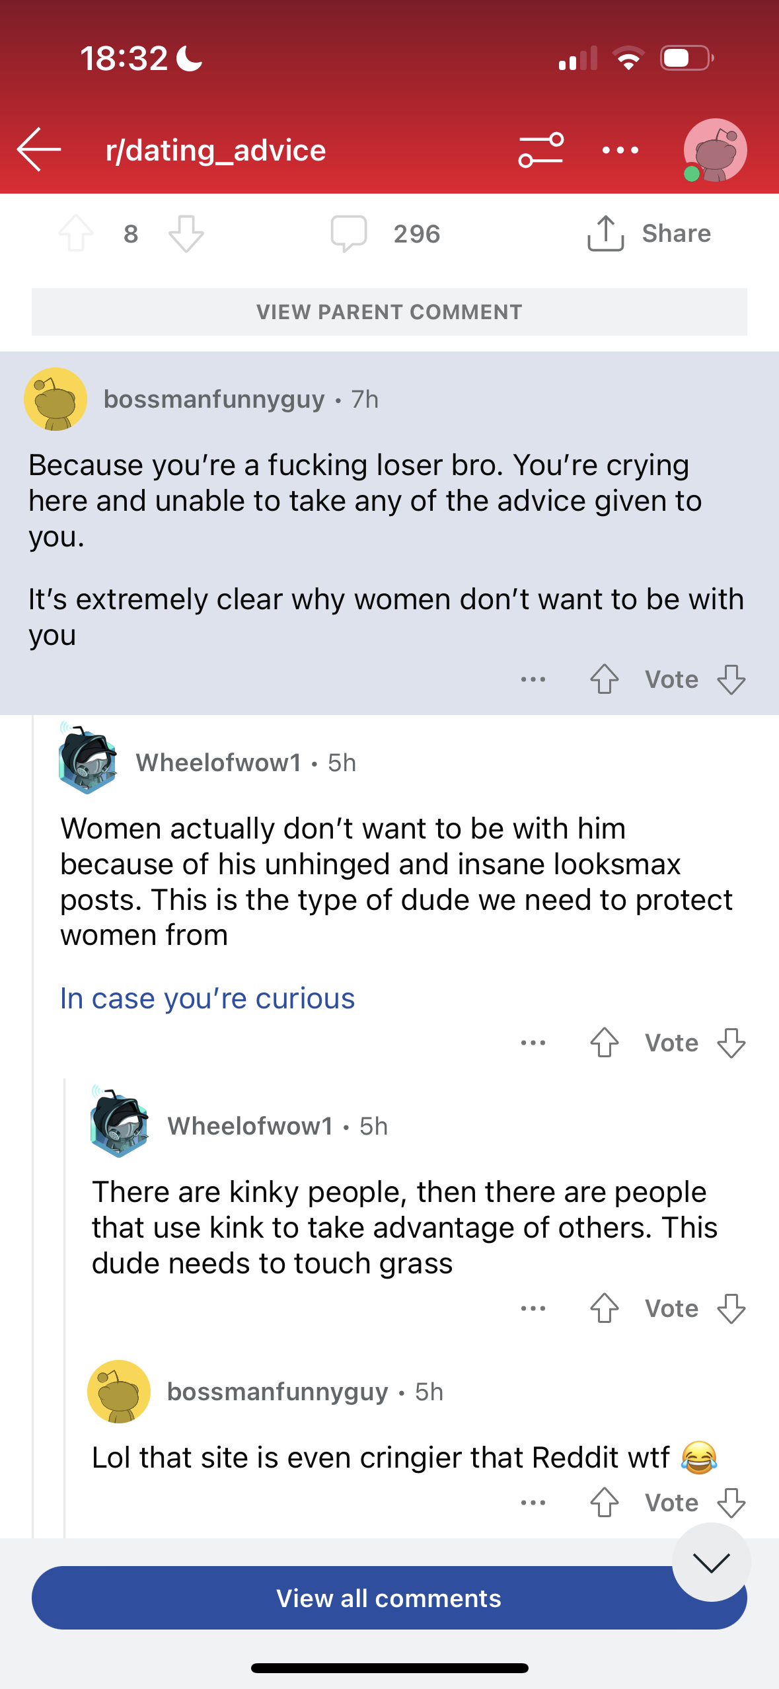Viewport: 779px width, 1689px height.
Task: Open options on the 'cringier' reply
Action: point(533,1503)
